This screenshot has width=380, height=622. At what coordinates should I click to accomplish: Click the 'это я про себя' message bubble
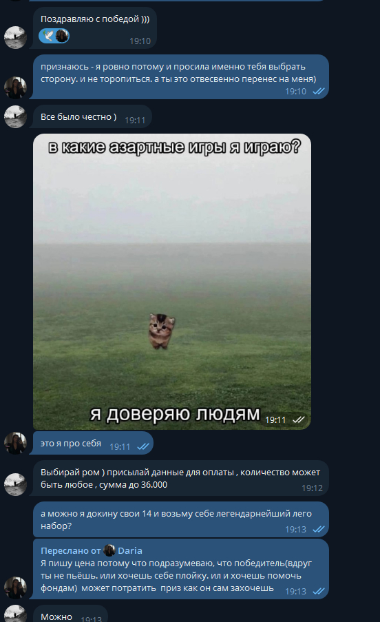[x=93, y=443]
